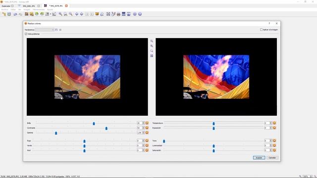Select the IMG_0078.JPG tab
The width and height of the screenshot is (317, 178).
(56, 6)
